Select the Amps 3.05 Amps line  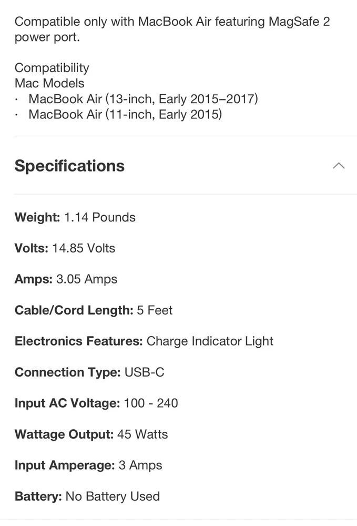pyautogui.click(x=66, y=279)
